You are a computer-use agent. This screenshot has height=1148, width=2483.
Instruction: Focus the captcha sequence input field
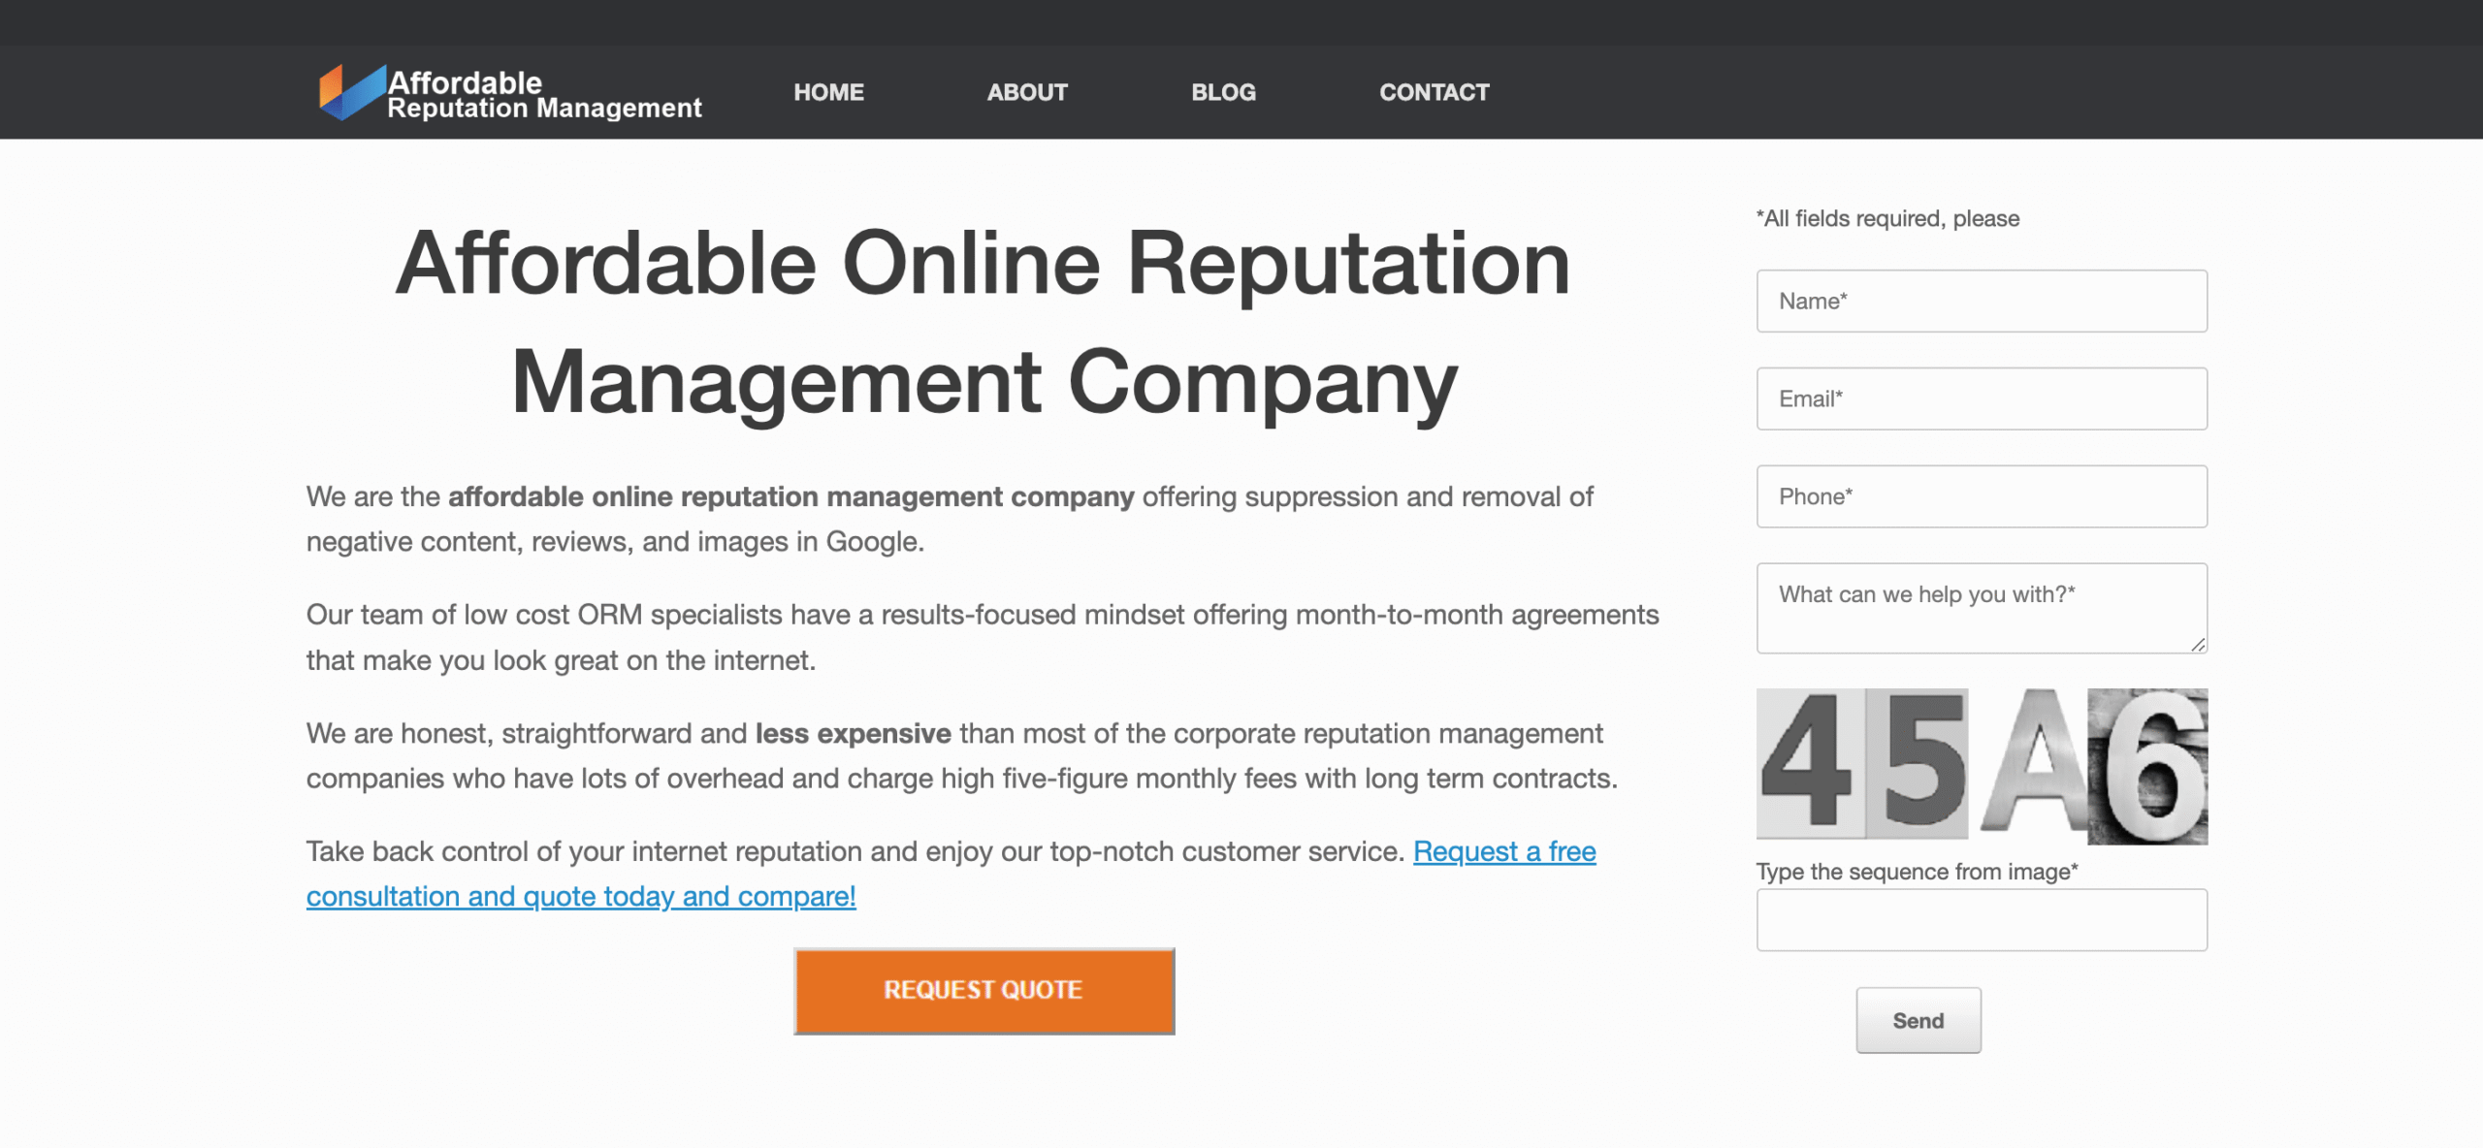point(1981,920)
